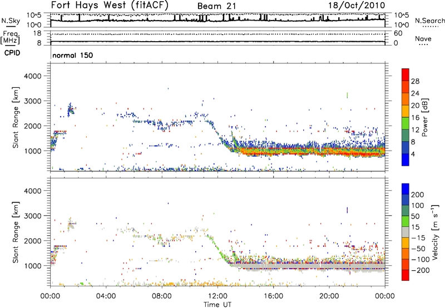Click '2000' range tick in power panel
Screen dimensions: 445x308
click(x=33, y=126)
